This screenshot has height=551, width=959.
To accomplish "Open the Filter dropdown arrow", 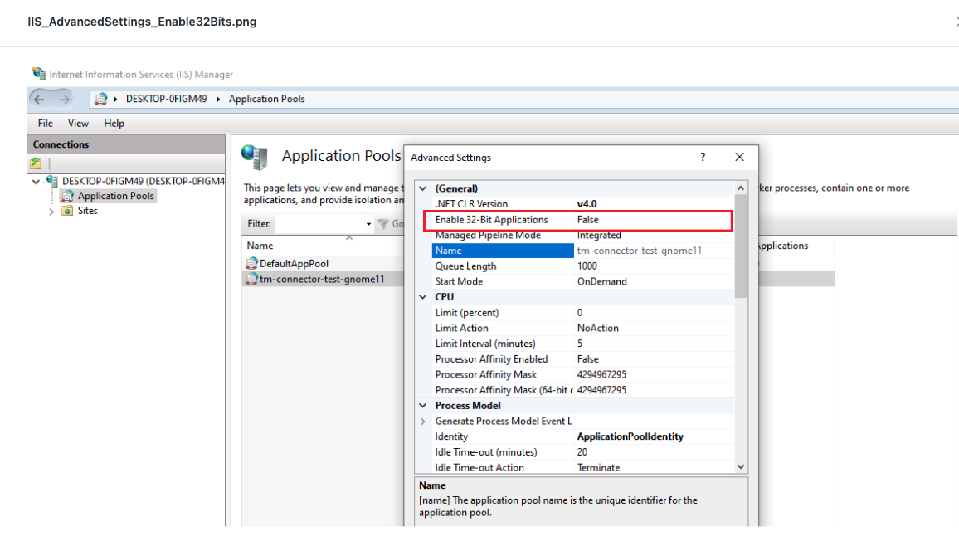I will [x=370, y=223].
